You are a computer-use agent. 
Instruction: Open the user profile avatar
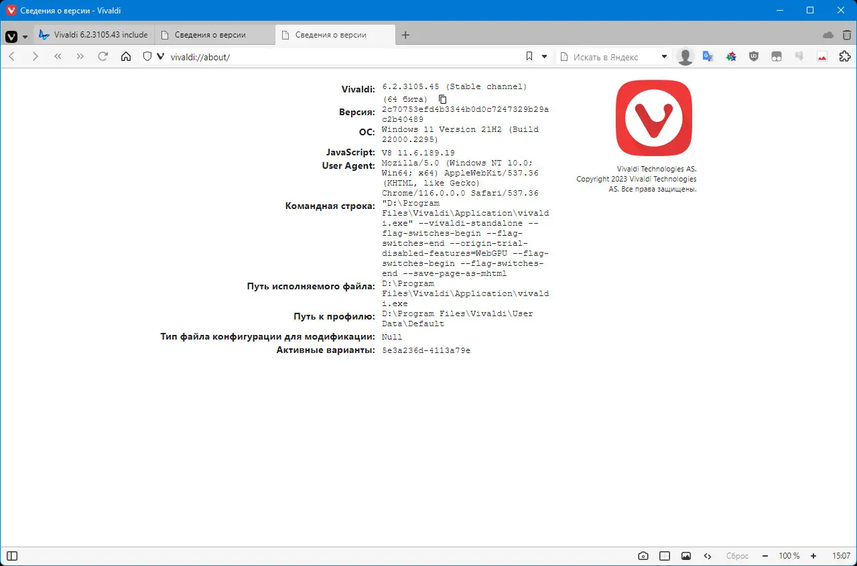(685, 57)
